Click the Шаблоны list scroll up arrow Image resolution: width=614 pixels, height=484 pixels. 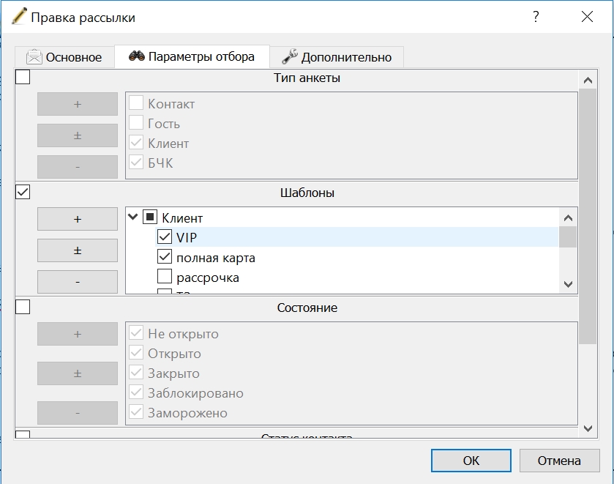click(x=568, y=218)
